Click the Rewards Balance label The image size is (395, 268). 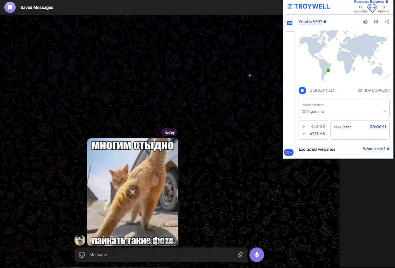tap(369, 2)
